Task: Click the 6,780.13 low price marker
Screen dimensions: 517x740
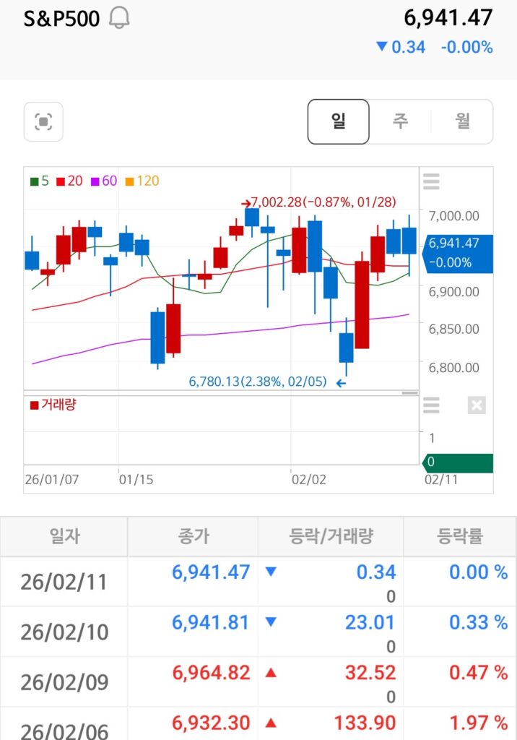Action: [258, 382]
